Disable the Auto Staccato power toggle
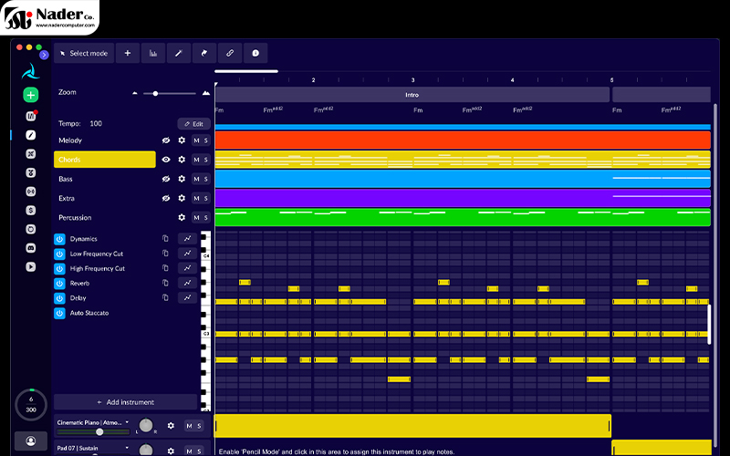Image resolution: width=730 pixels, height=456 pixels. pyautogui.click(x=59, y=313)
